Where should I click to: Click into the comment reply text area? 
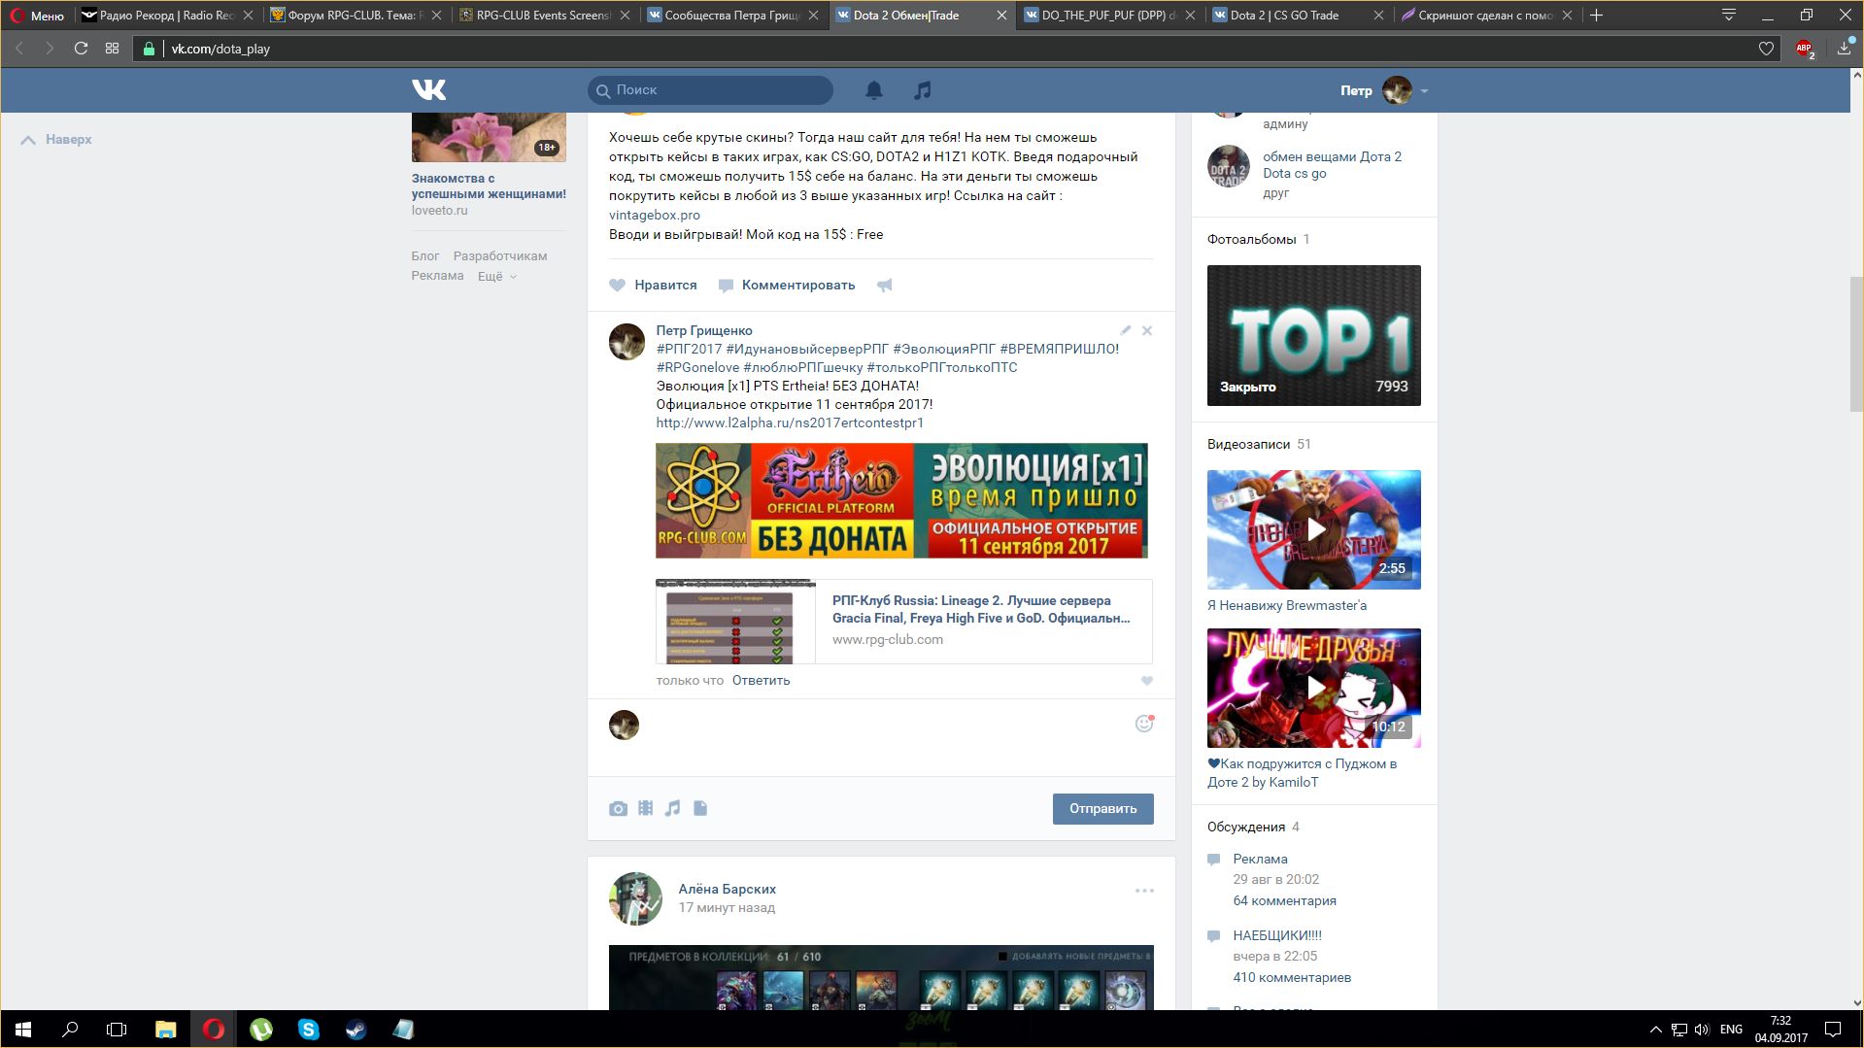tap(884, 737)
